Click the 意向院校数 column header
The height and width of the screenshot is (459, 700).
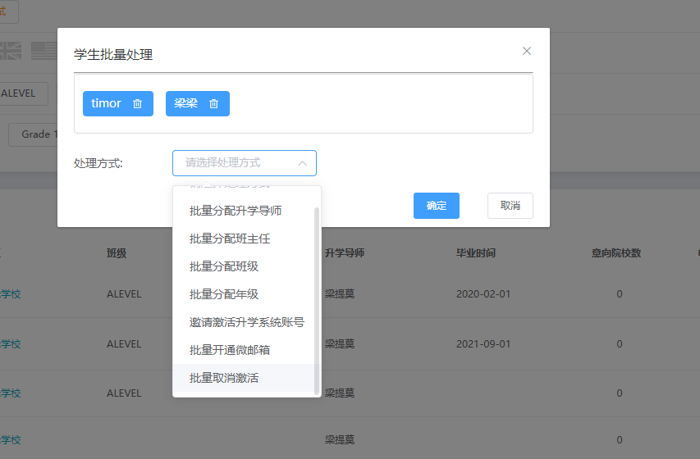click(615, 253)
